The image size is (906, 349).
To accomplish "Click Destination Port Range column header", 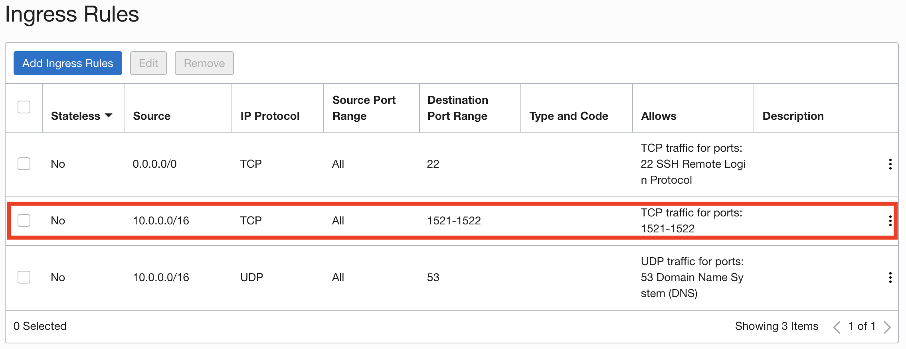I will pyautogui.click(x=458, y=108).
